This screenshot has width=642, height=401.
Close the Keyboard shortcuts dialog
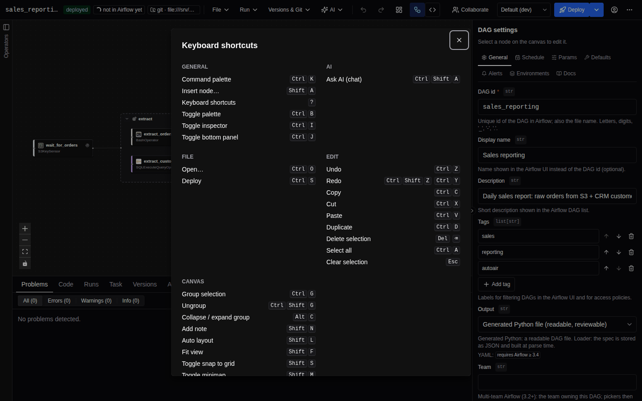coord(459,40)
